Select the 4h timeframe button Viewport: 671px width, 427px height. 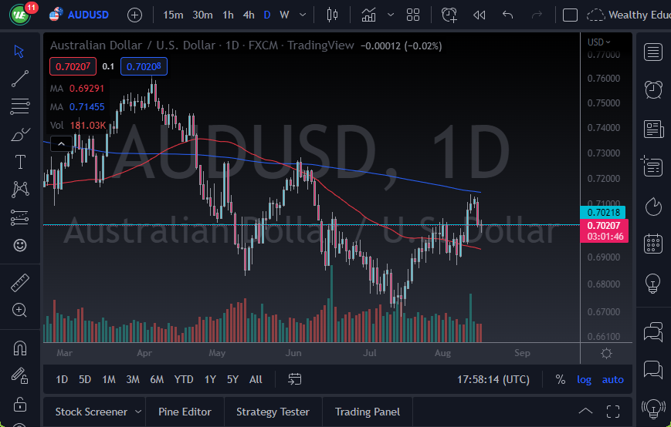[248, 15]
